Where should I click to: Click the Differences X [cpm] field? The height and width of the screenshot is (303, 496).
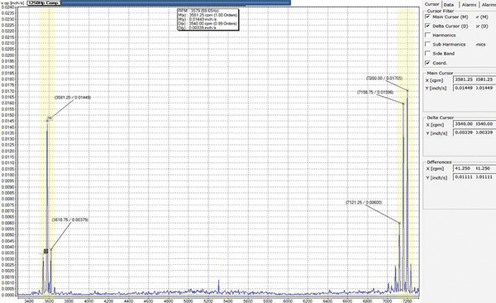click(x=475, y=168)
